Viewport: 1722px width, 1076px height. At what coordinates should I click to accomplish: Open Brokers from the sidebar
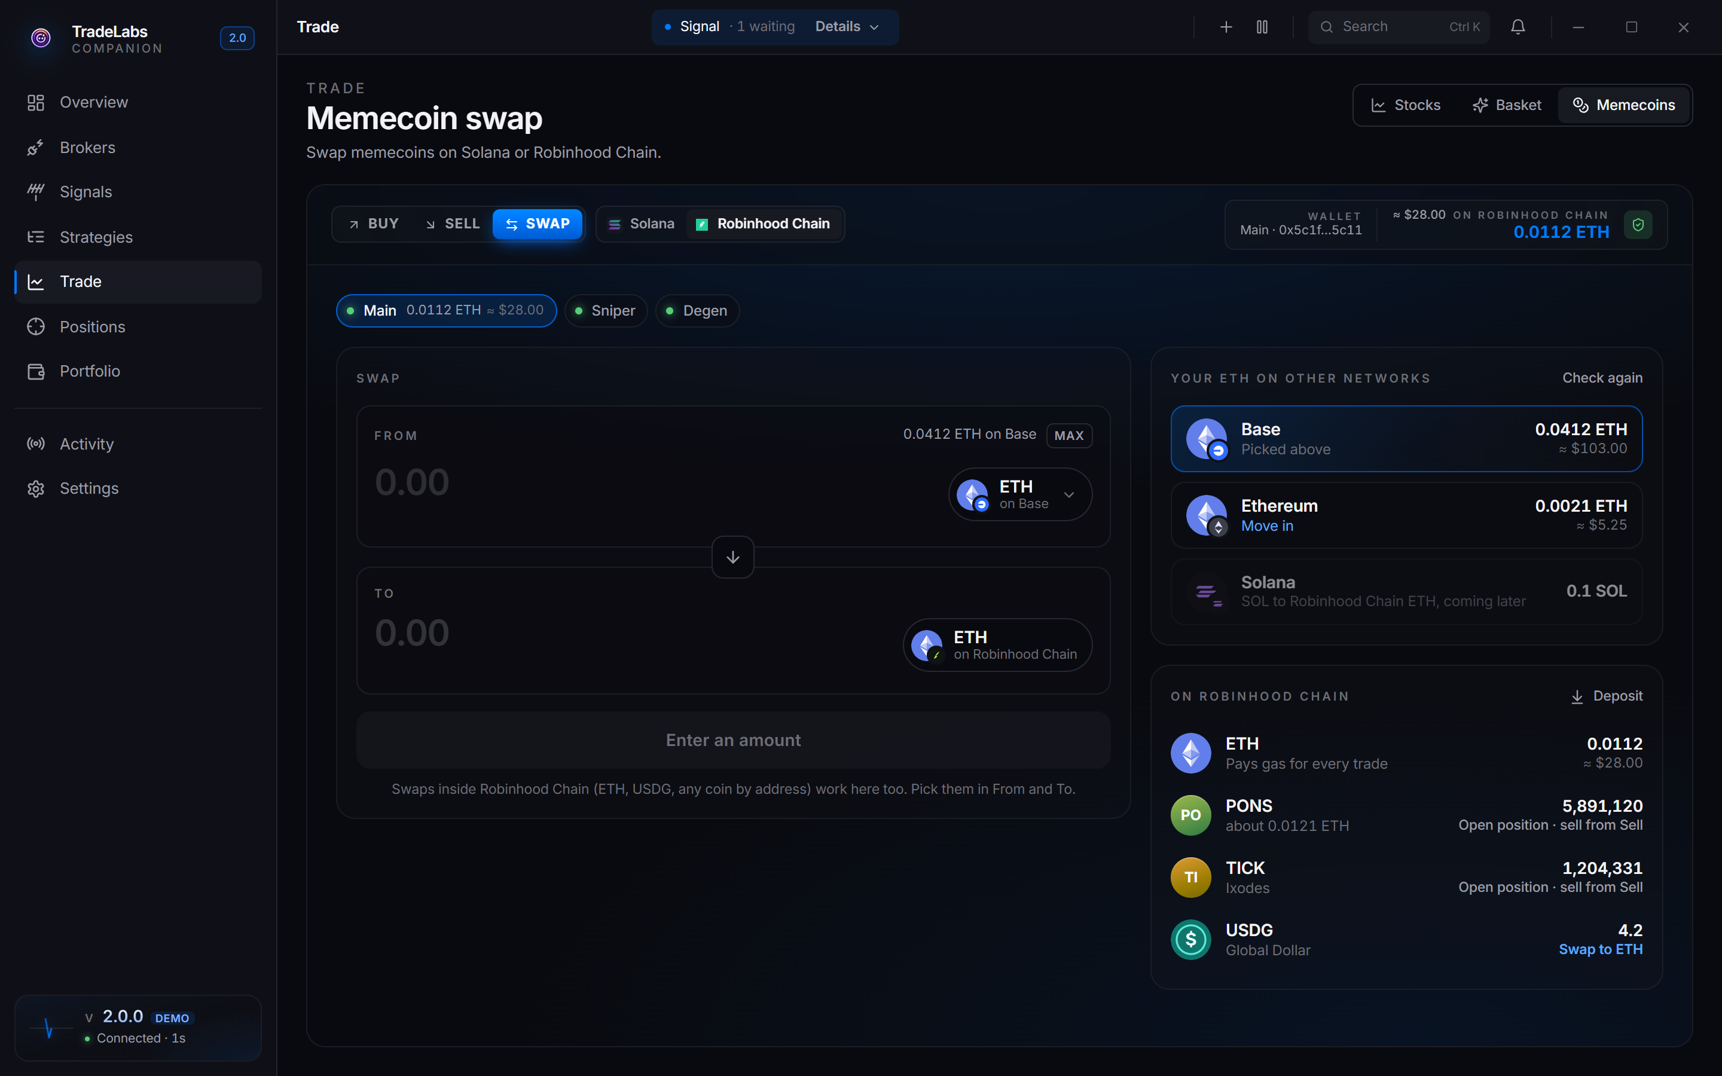point(138,147)
